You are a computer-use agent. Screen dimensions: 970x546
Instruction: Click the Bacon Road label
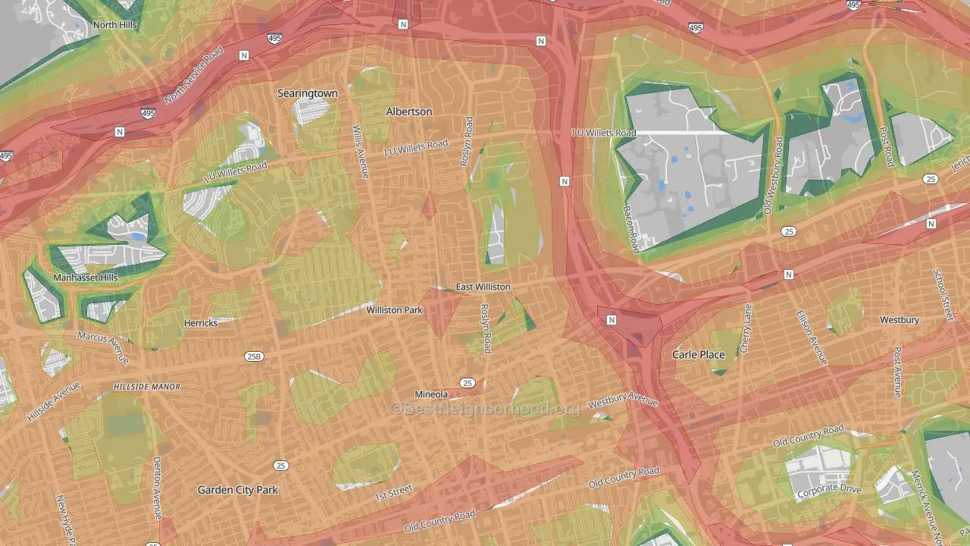(x=632, y=228)
